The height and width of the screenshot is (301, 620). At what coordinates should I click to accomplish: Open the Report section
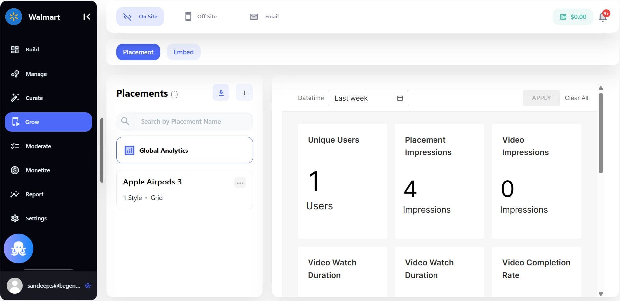49,194
